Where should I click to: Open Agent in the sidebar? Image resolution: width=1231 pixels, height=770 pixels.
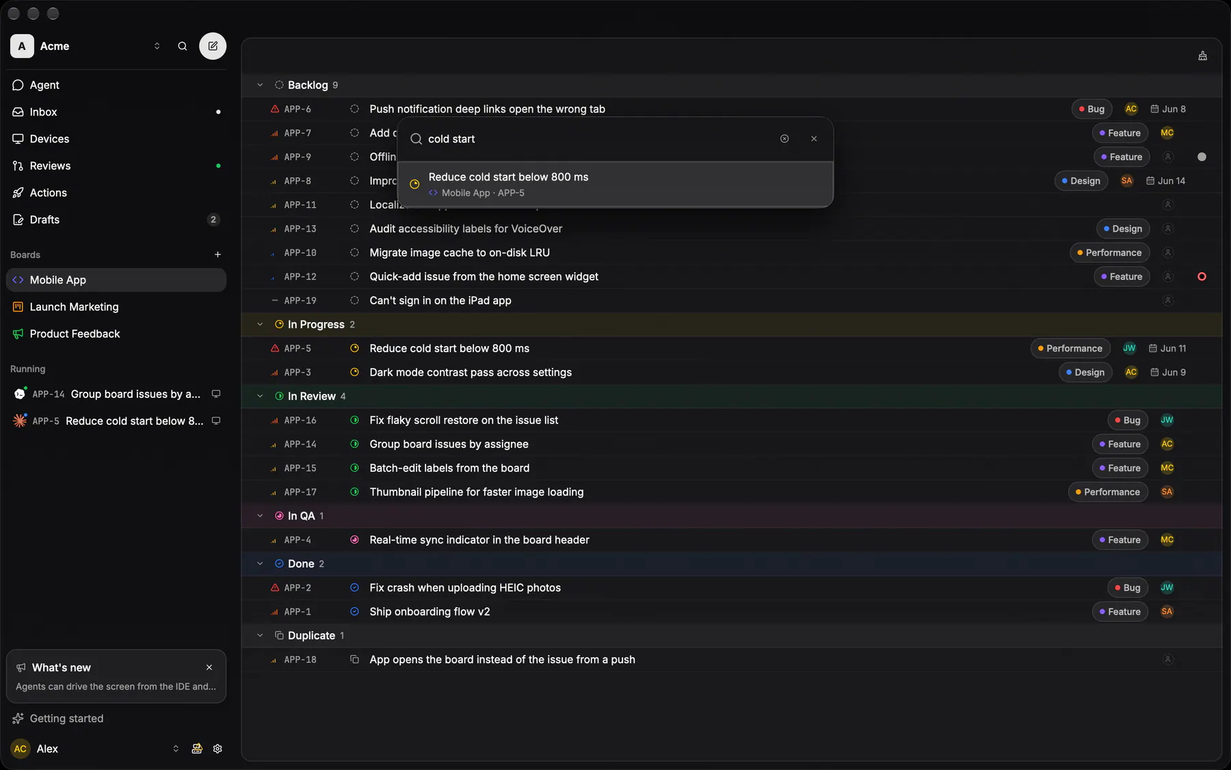click(116, 85)
